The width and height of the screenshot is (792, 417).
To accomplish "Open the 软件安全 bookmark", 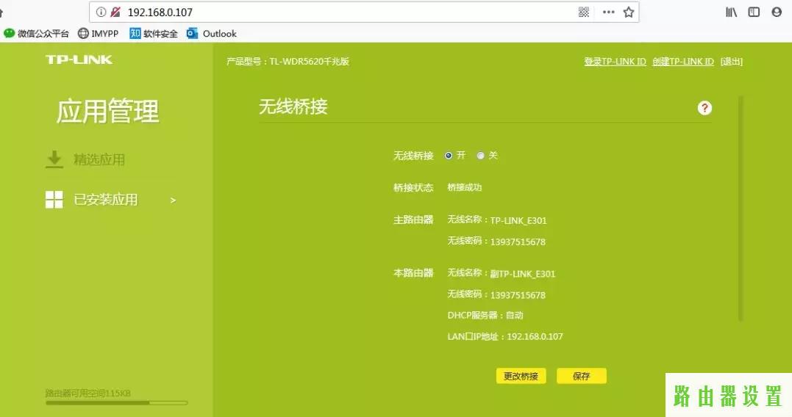I will coord(154,34).
